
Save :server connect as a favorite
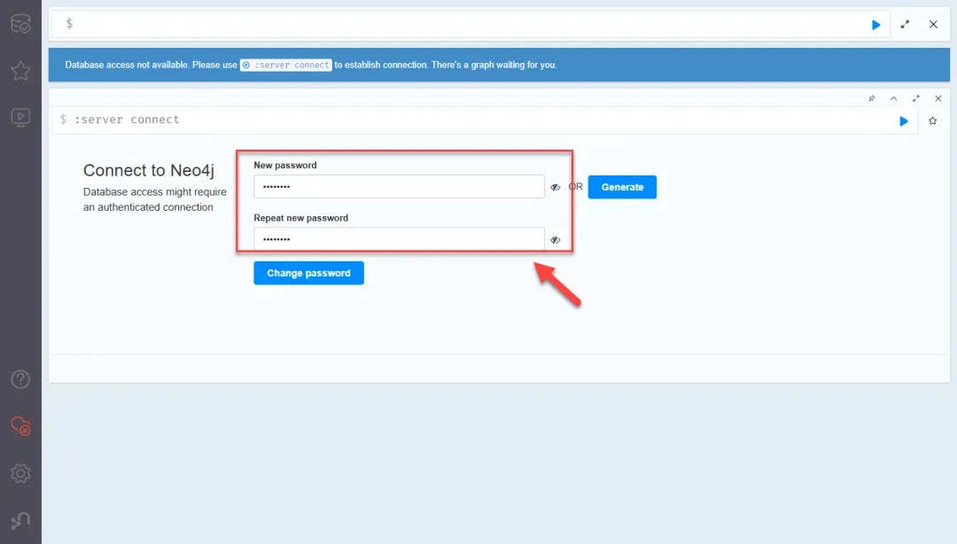tap(932, 120)
